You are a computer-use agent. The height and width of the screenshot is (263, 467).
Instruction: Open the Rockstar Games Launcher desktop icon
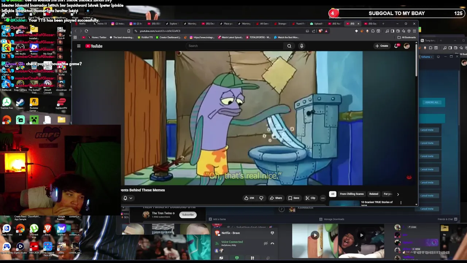[x=34, y=105]
